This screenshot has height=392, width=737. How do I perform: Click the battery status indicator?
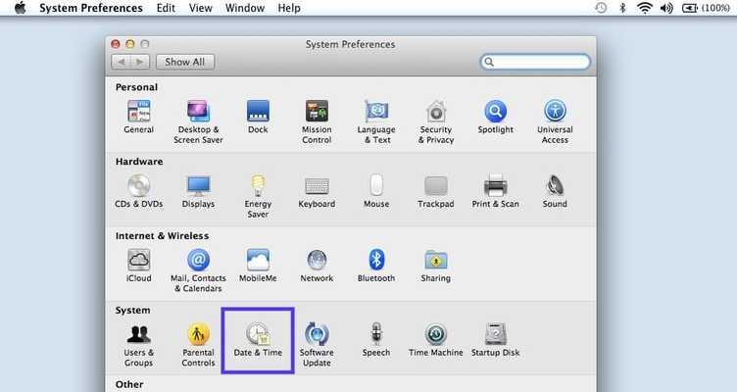[706, 8]
